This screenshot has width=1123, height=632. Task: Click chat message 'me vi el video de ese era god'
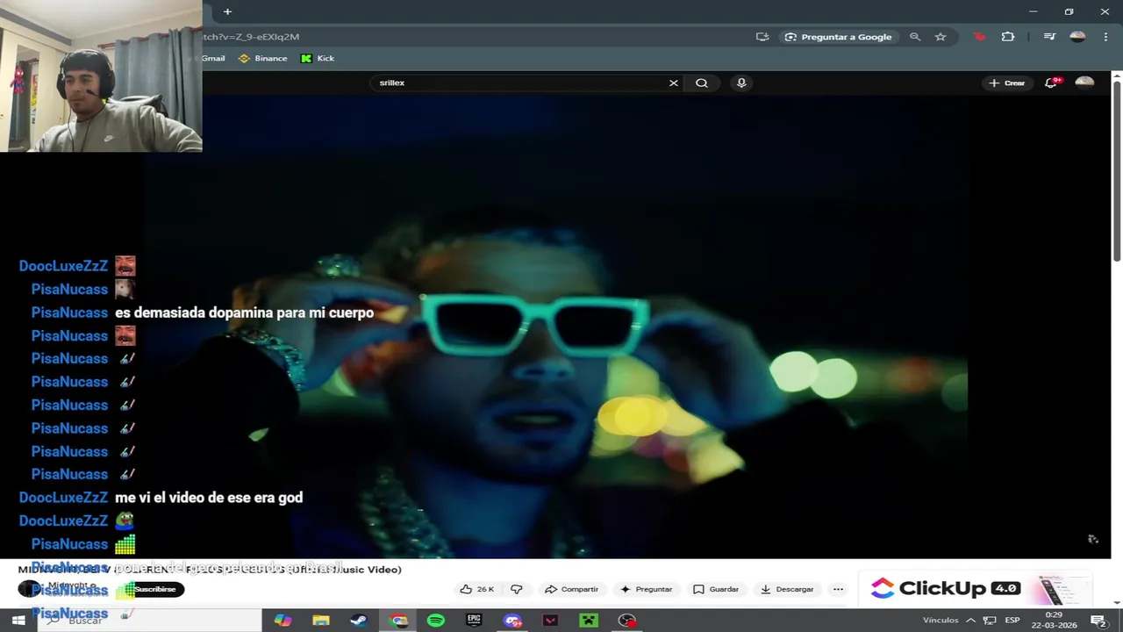pyautogui.click(x=209, y=498)
